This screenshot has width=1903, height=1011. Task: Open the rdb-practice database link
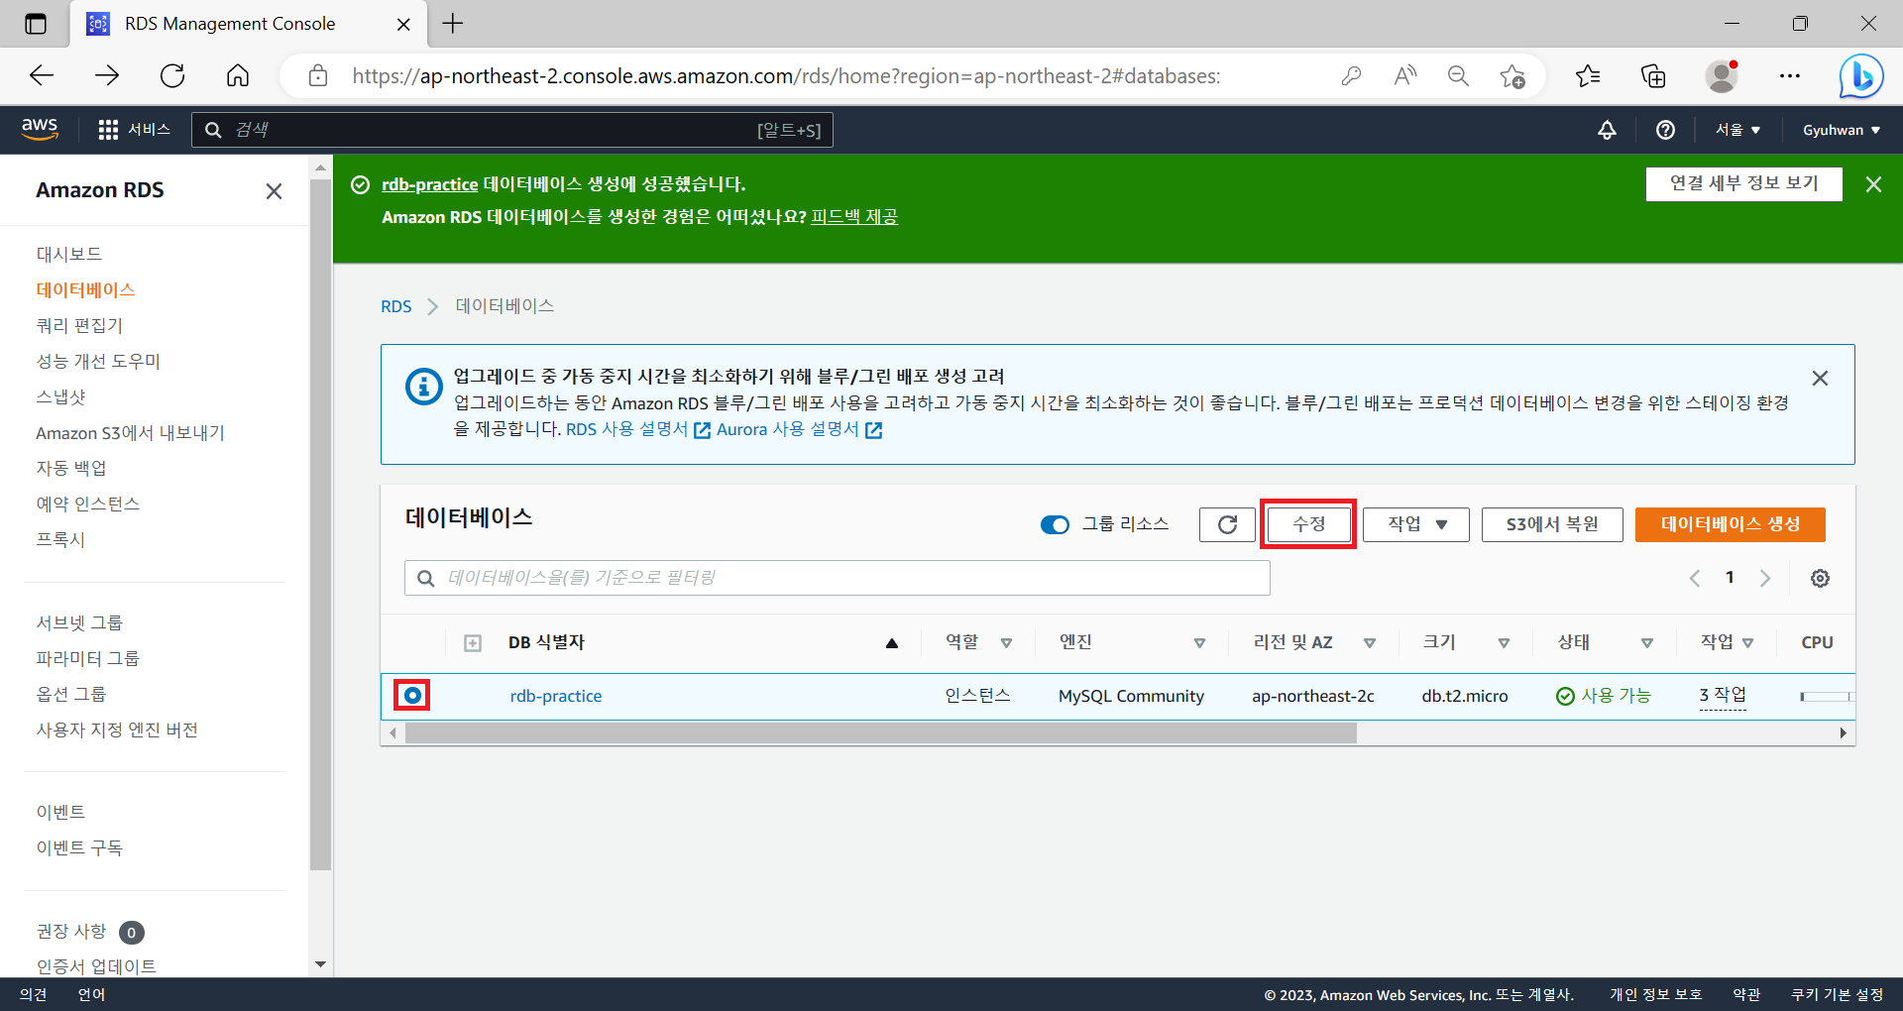coord(556,696)
